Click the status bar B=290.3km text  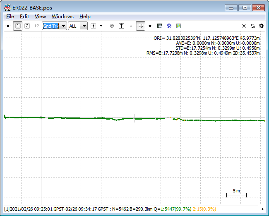141,209
